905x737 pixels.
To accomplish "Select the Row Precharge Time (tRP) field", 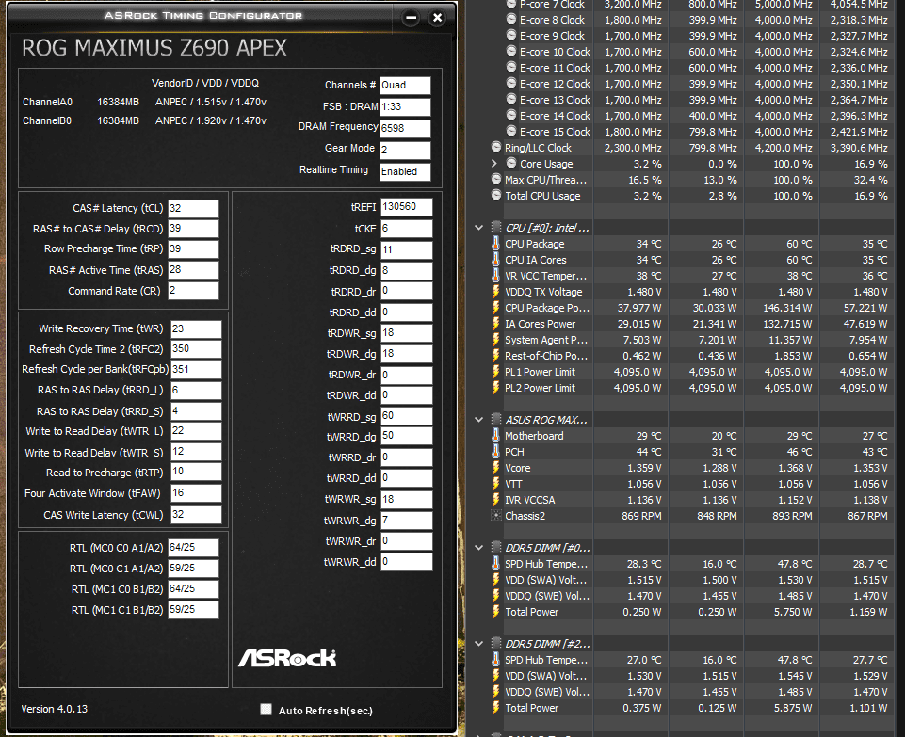I will coord(193,249).
